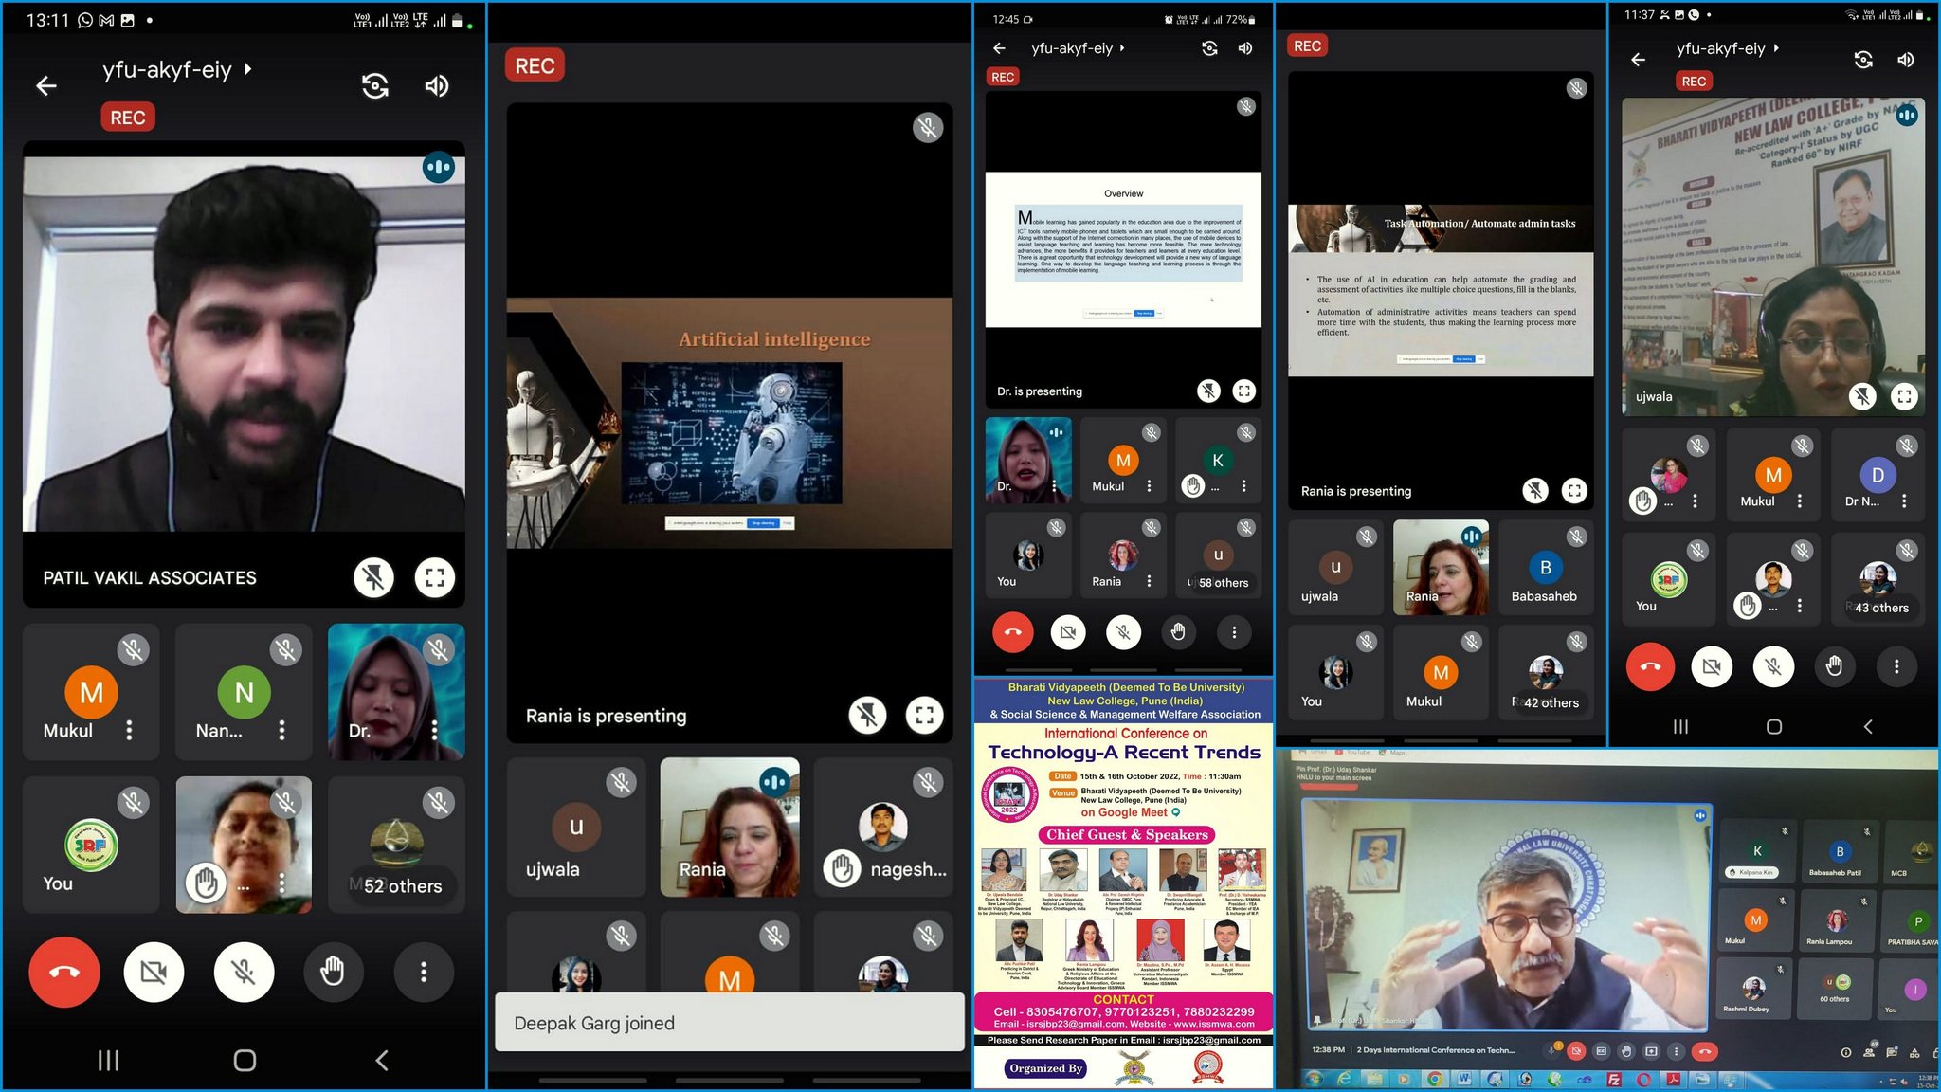Launch Chrome from the Windows taskbar
The width and height of the screenshot is (1941, 1092).
tap(1435, 1080)
